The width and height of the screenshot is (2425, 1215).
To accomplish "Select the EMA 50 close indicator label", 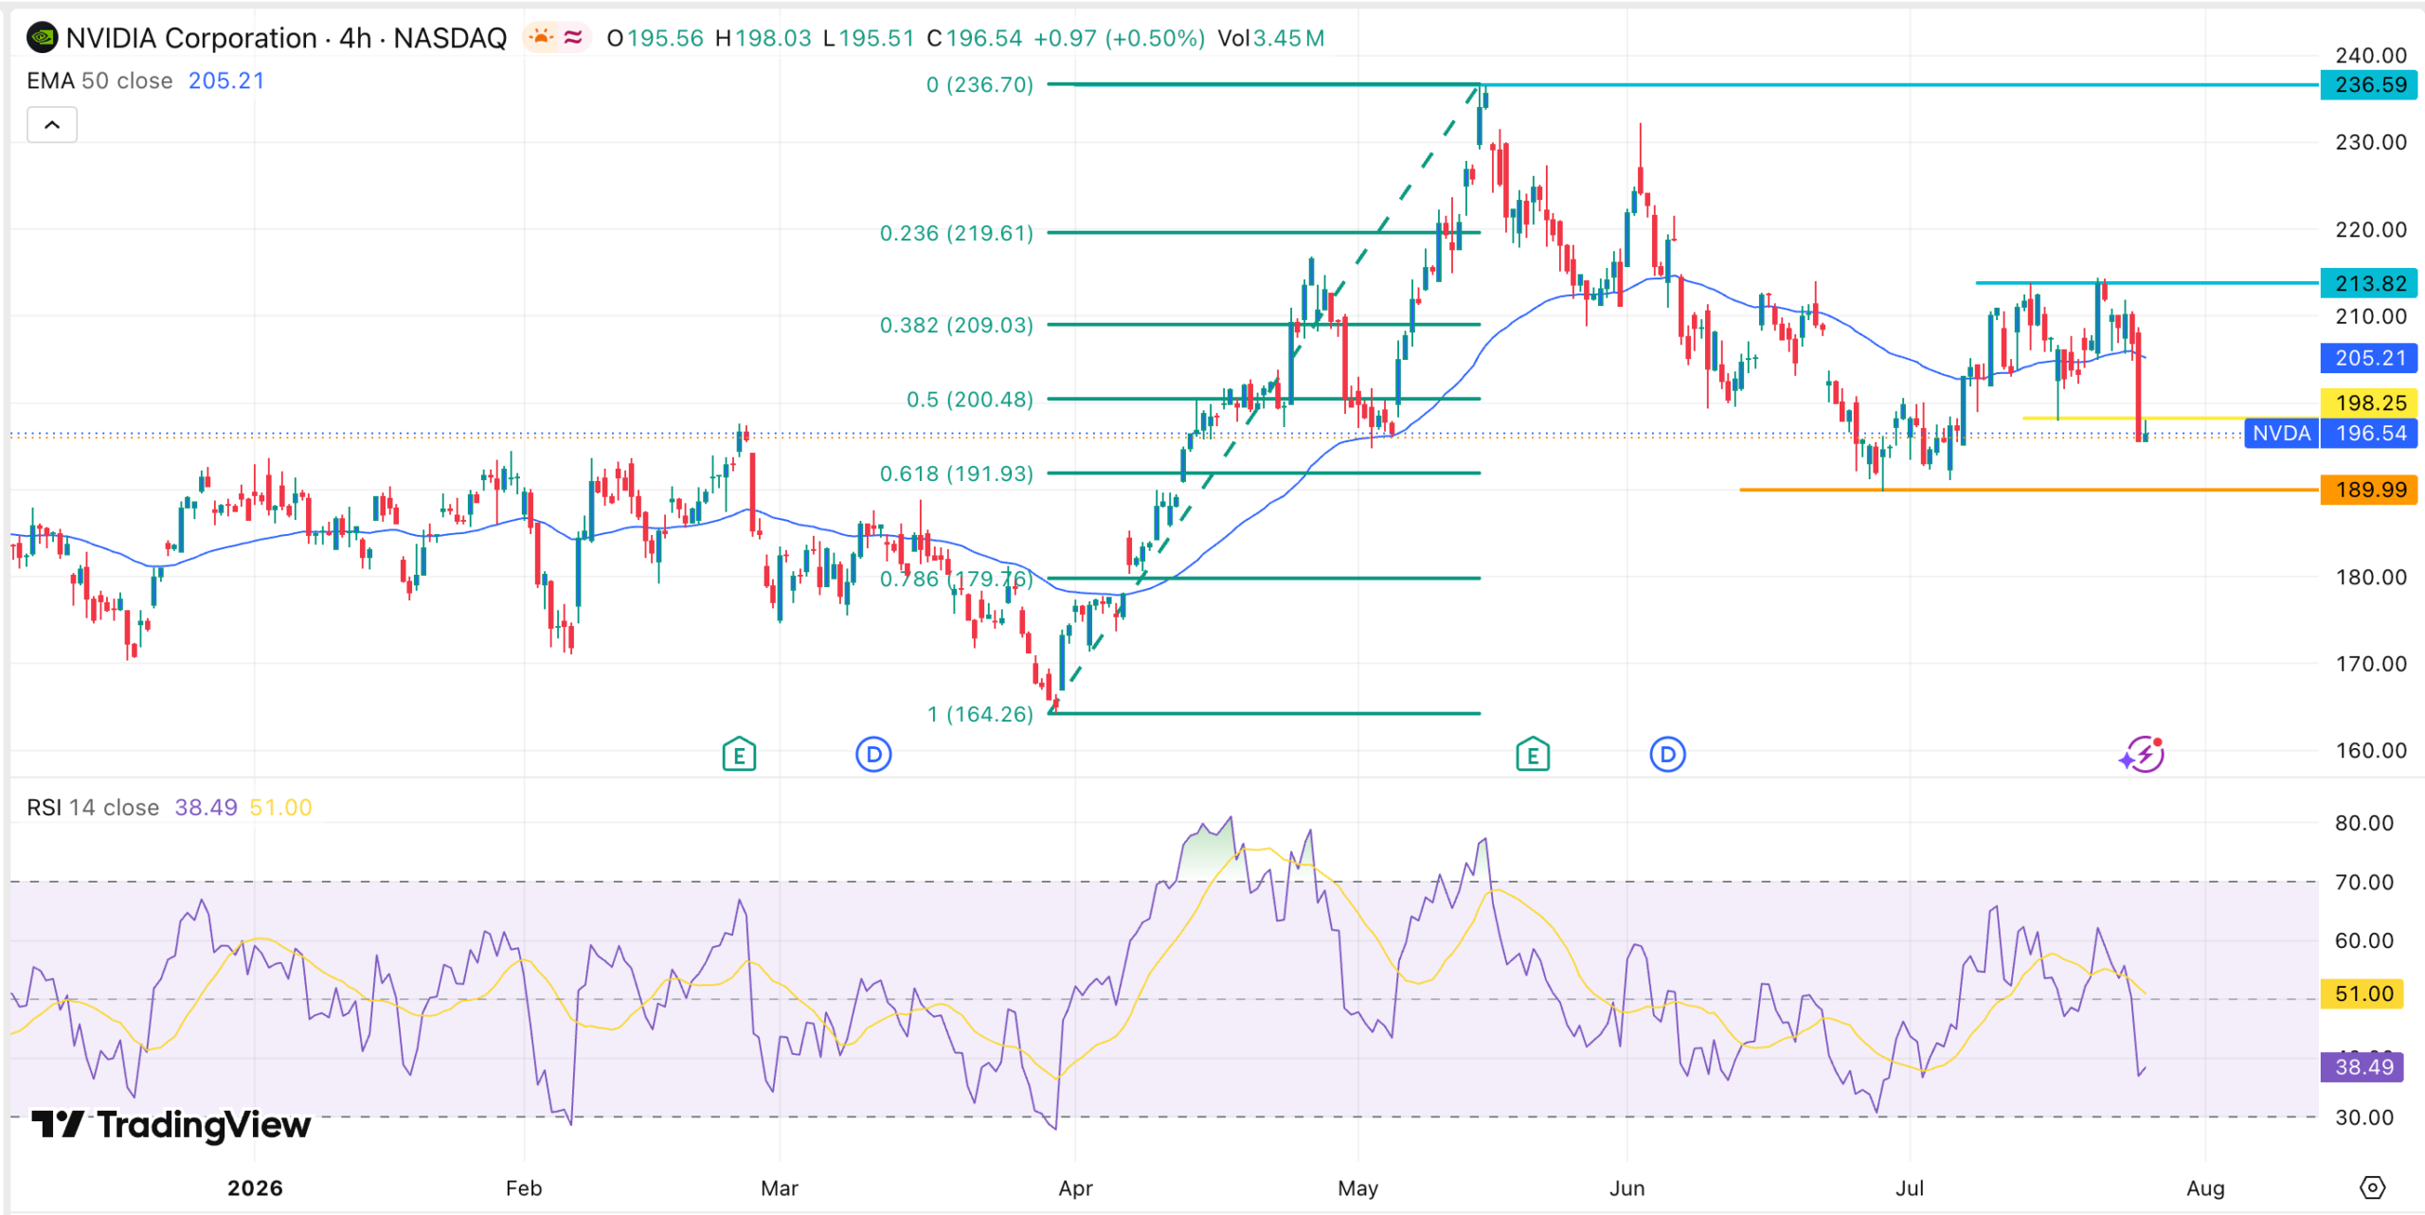I will coord(99,81).
